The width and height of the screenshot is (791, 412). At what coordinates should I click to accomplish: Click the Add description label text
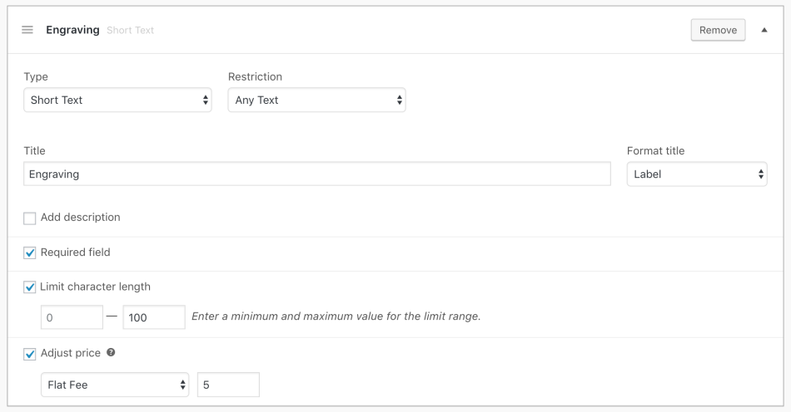[x=80, y=218]
